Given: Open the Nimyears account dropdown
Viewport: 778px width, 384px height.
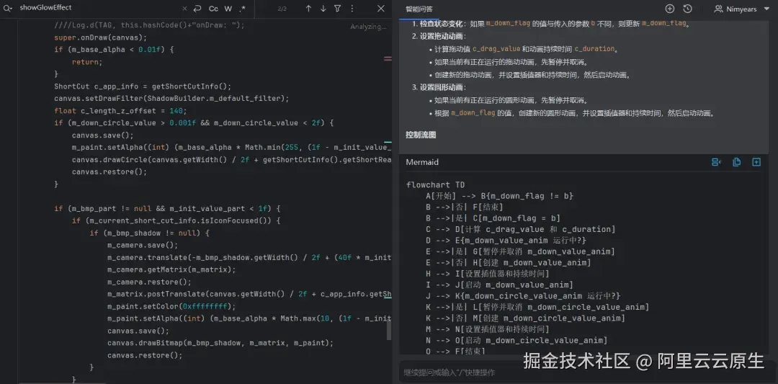Looking at the screenshot, I should coord(742,9).
